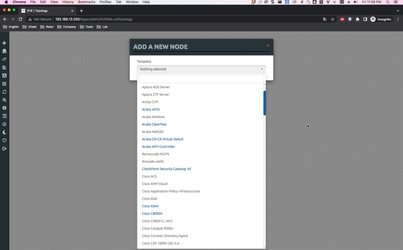The width and height of the screenshot is (403, 250).
Task: Select Cisco ASA template
Action: click(x=149, y=199)
